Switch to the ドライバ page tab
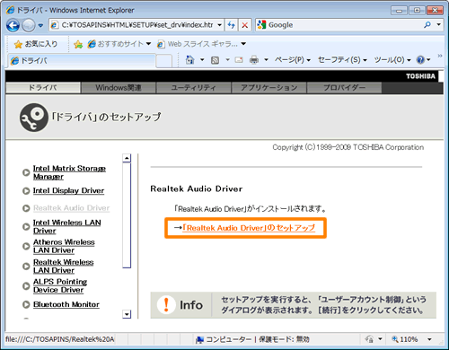This screenshot has height=350, width=449. click(x=43, y=88)
